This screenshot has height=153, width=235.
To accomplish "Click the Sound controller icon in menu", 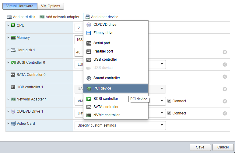I will click(89, 78).
